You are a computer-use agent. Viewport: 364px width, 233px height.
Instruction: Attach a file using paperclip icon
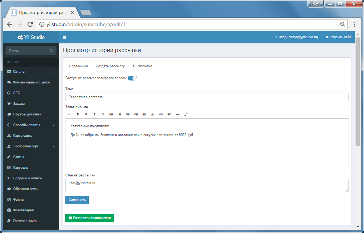pos(153,114)
